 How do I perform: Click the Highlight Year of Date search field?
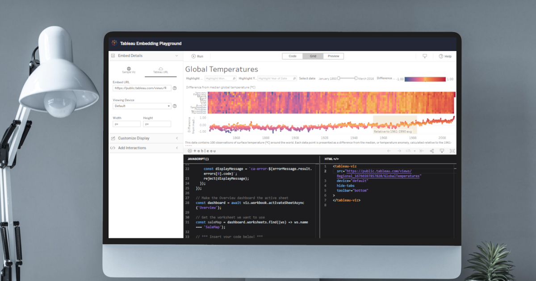277,79
